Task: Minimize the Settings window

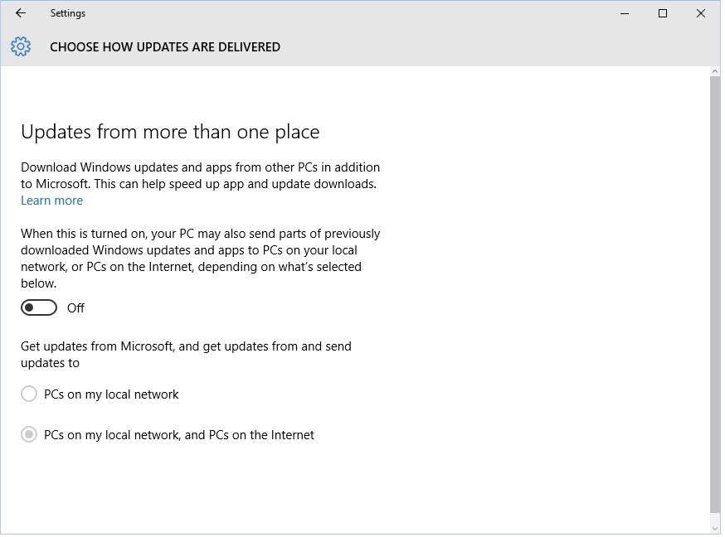Action: click(x=624, y=13)
